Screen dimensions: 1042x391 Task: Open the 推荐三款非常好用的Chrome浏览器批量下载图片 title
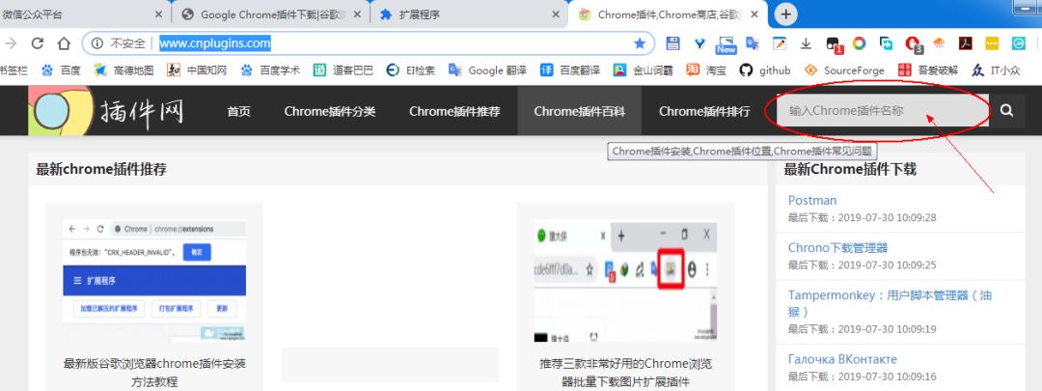click(626, 373)
